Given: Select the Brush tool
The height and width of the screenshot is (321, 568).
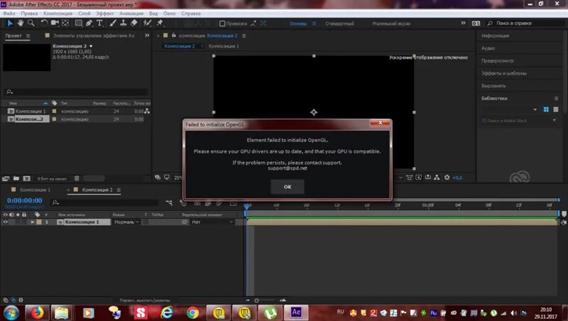Looking at the screenshot, I should click(113, 23).
